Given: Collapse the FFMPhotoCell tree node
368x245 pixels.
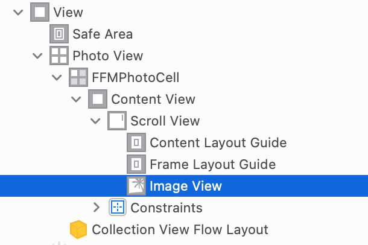Looking at the screenshot, I should 57,77.
